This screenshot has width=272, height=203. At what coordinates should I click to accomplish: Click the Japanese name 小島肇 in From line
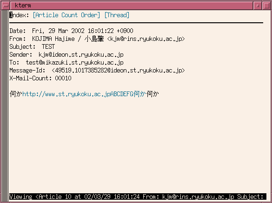point(94,39)
